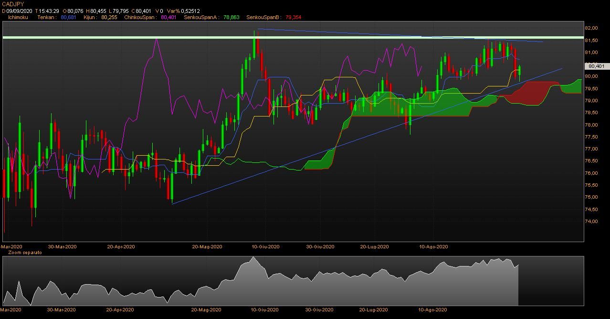Select the SenkouSpanB value 79,354
The height and width of the screenshot is (319, 610).
[x=293, y=17]
